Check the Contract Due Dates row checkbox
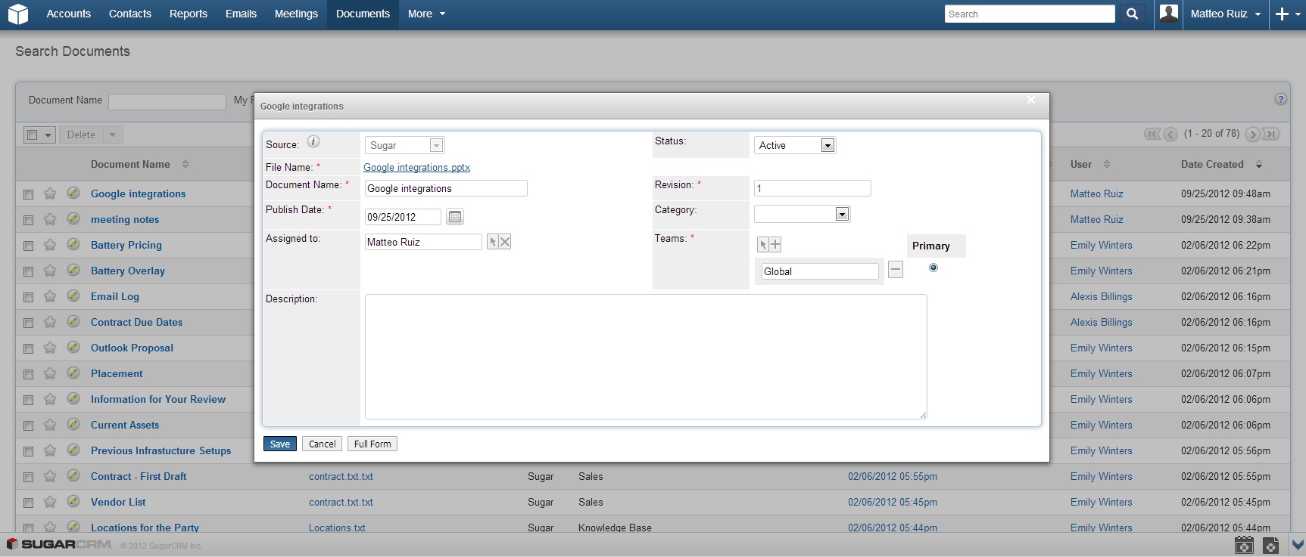1306x557 pixels. pos(28,323)
